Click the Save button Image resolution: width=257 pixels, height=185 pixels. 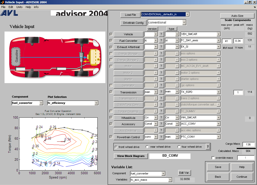(x=218, y=167)
